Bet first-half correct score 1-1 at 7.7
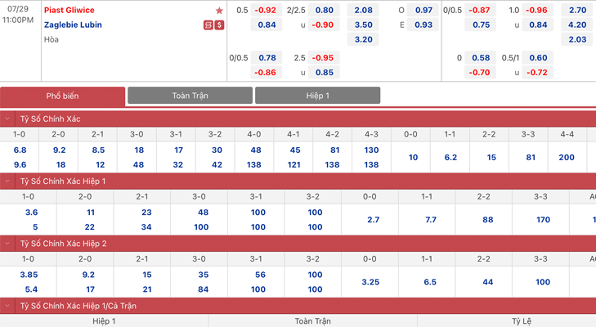Screen dimensions: 596x327 pos(431,220)
